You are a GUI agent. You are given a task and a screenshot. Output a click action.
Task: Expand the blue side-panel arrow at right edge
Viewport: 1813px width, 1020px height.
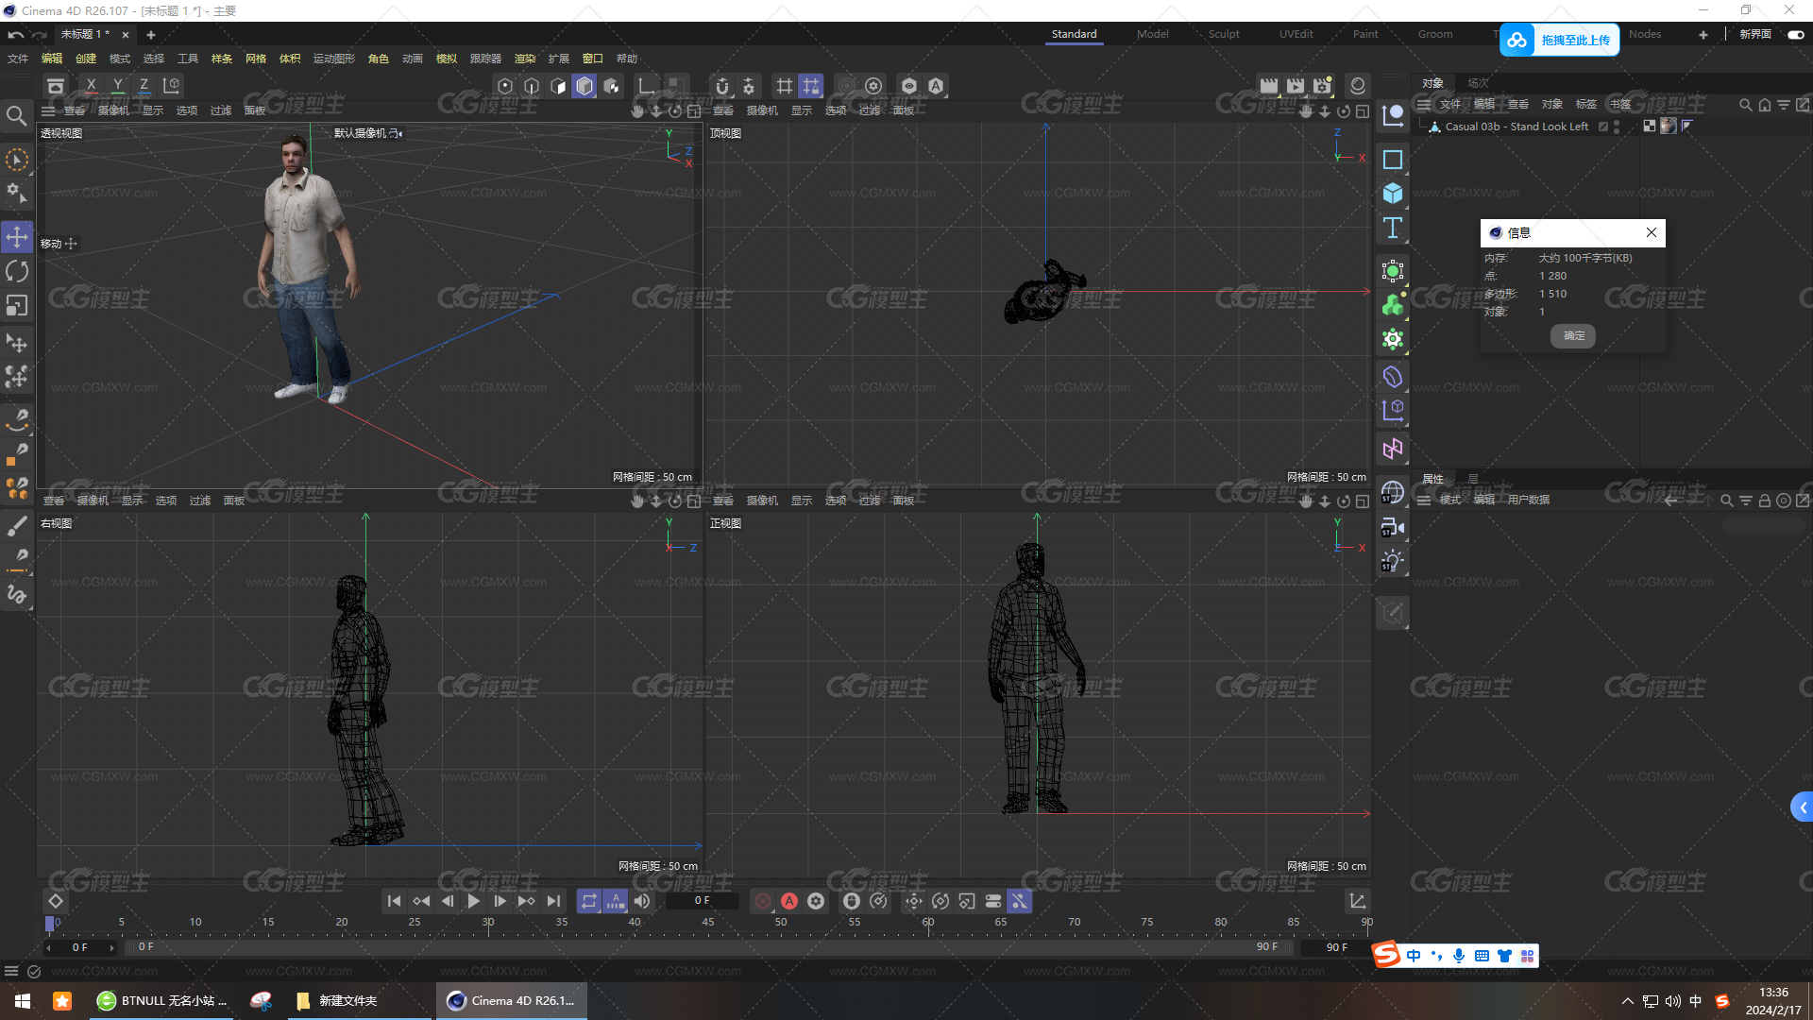(1803, 807)
